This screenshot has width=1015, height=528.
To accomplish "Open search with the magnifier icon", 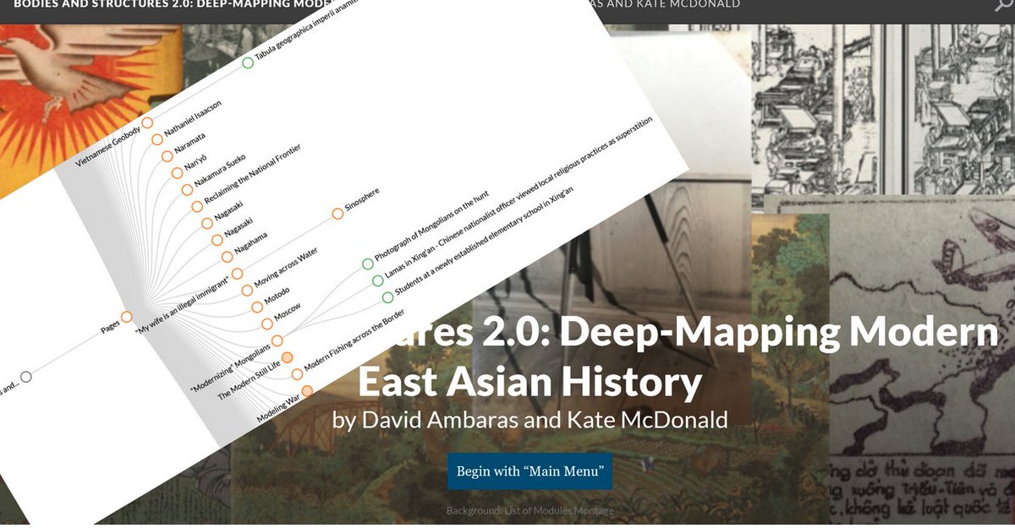I will click(1005, 5).
